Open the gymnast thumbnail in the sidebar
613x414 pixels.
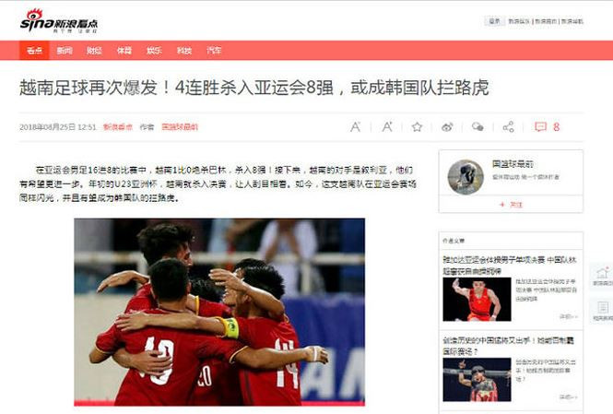[477, 300]
